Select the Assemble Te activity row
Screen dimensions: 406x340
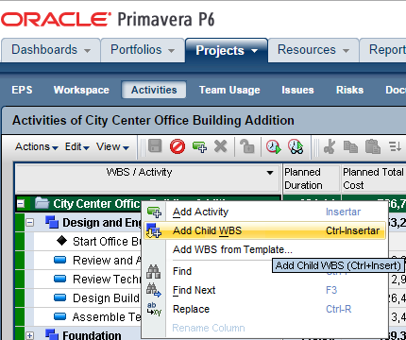87,317
